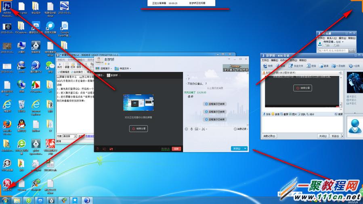Open 文件 menu in RTX conversation window
363x204 pixels.
click(265, 60)
